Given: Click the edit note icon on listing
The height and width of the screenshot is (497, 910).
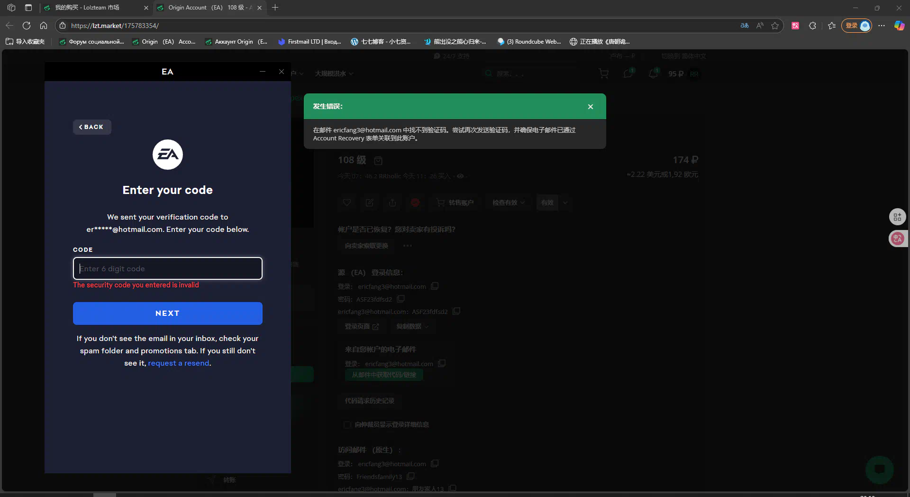Looking at the screenshot, I should [370, 202].
